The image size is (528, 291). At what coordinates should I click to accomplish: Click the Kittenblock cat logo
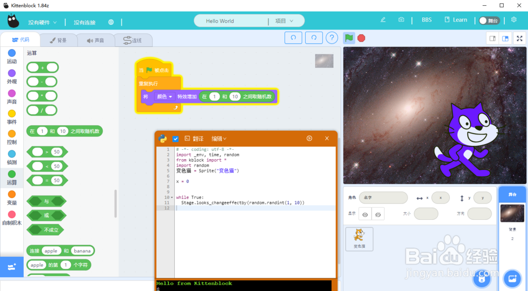tap(13, 21)
